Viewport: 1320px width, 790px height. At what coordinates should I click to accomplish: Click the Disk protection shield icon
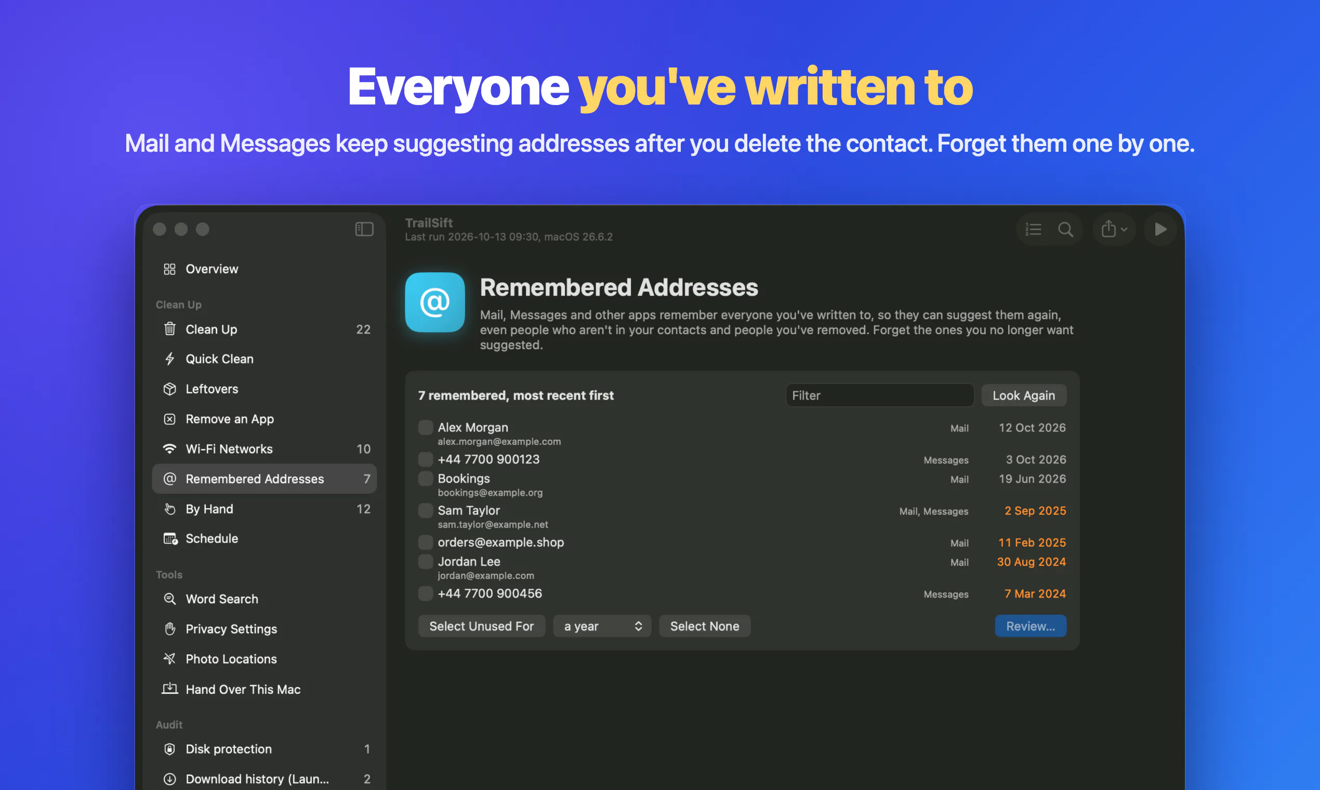tap(169, 749)
